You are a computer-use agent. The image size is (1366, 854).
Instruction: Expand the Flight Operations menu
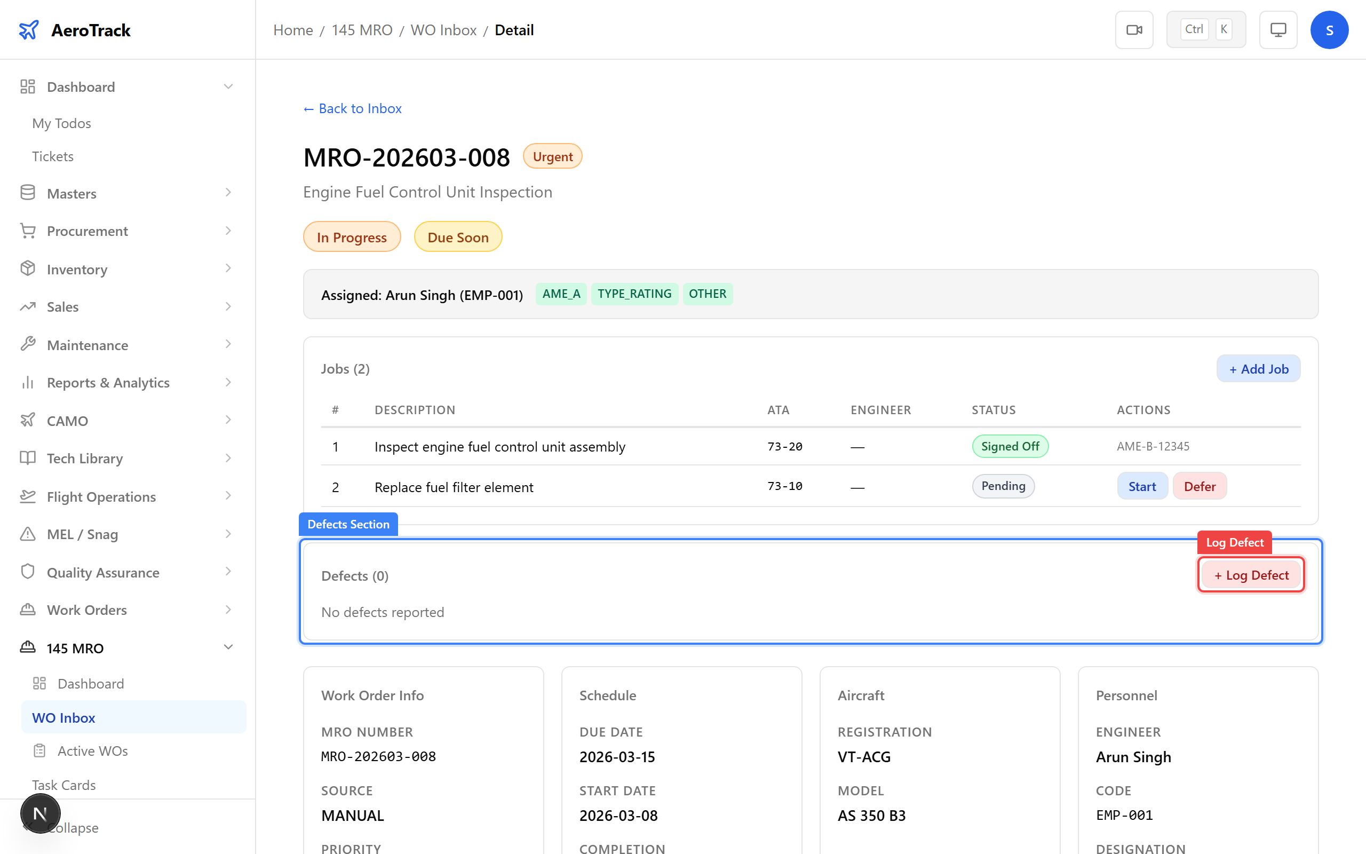228,496
